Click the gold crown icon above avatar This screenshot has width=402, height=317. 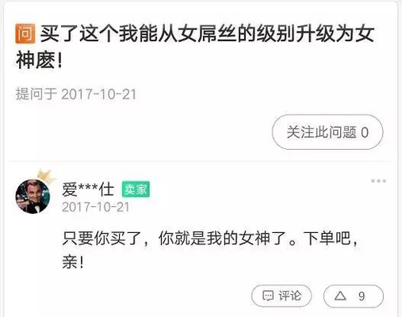click(x=45, y=176)
